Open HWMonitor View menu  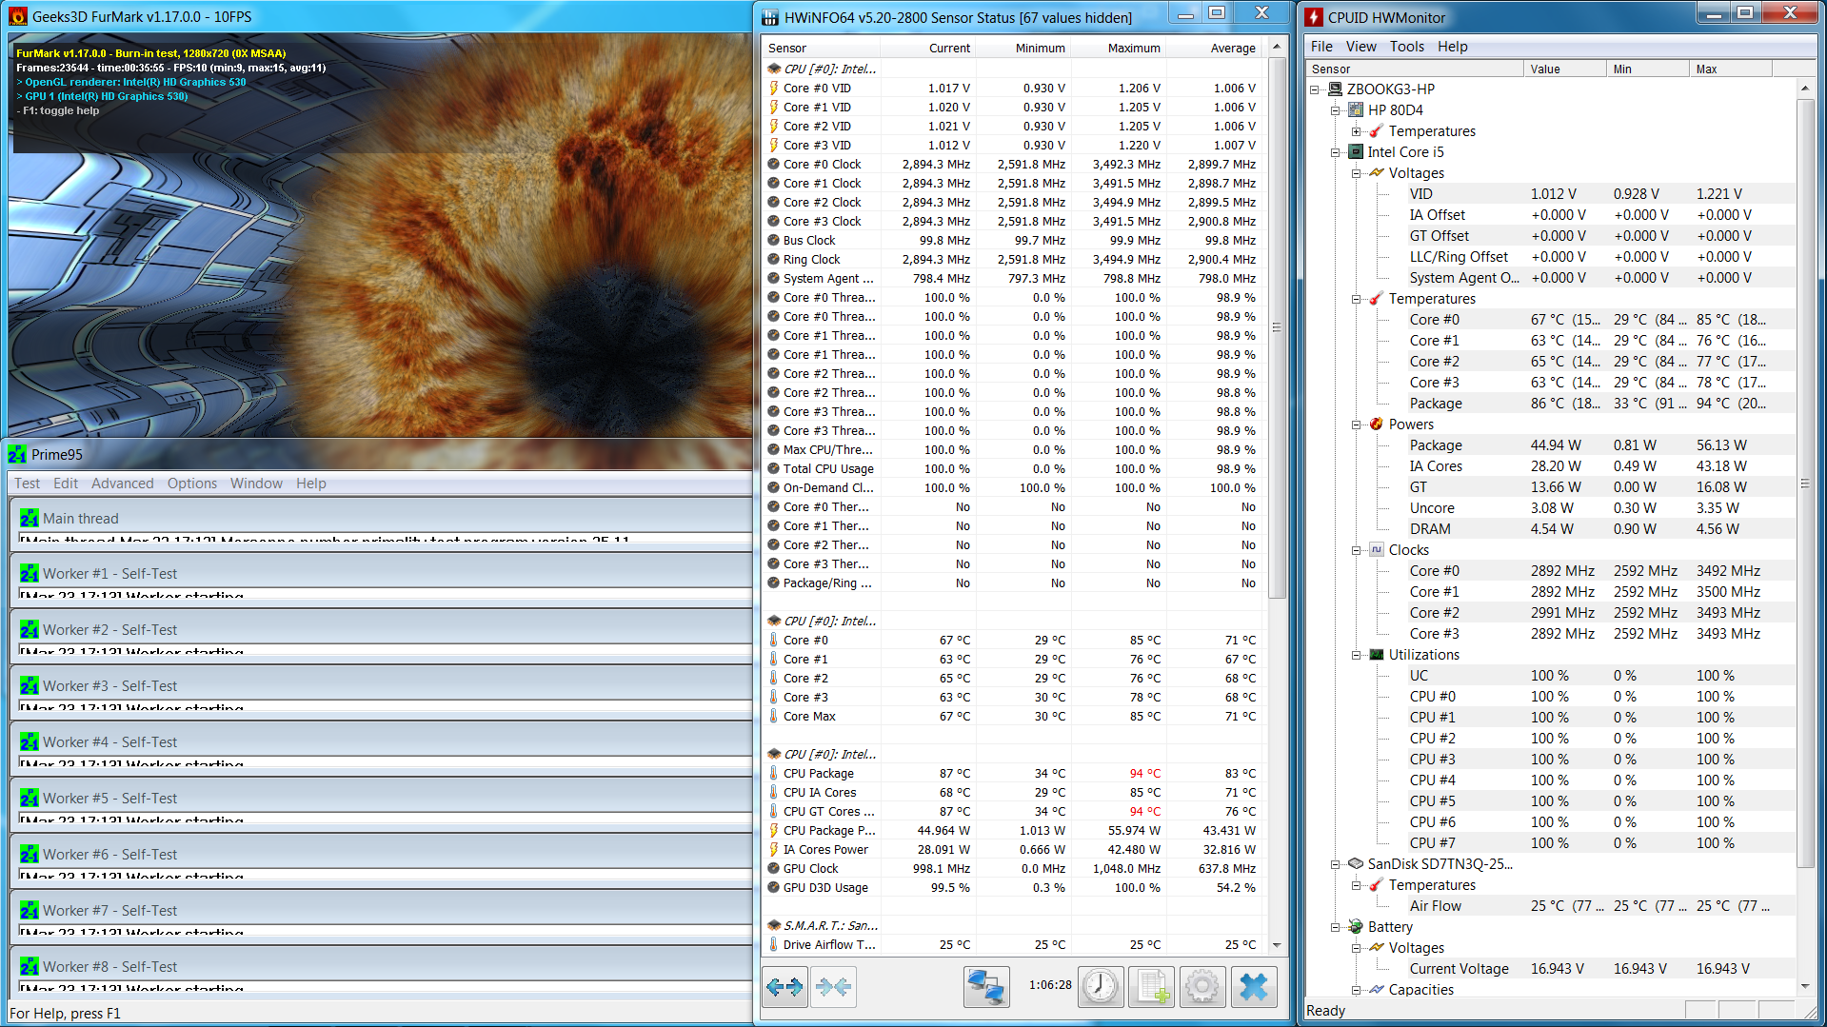(x=1360, y=46)
